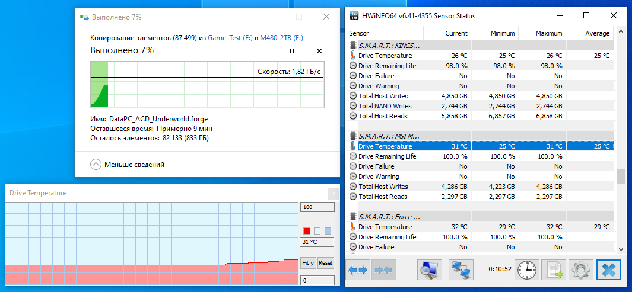632x292 pixels.
Task: Click the Average column header
Action: (590, 33)
